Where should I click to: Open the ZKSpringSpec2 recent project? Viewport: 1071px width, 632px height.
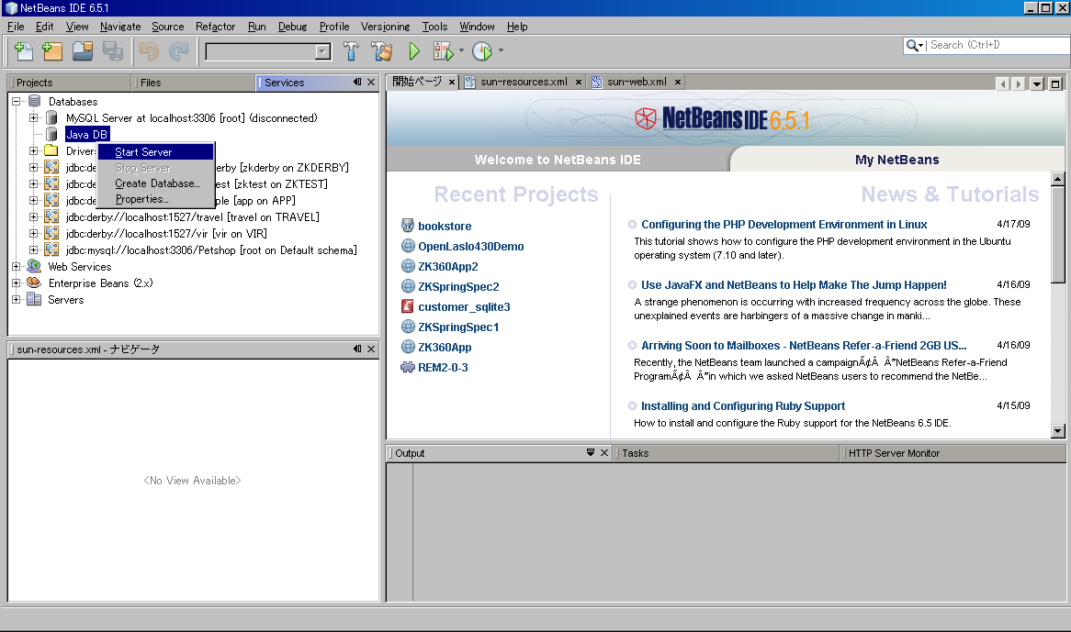point(458,286)
